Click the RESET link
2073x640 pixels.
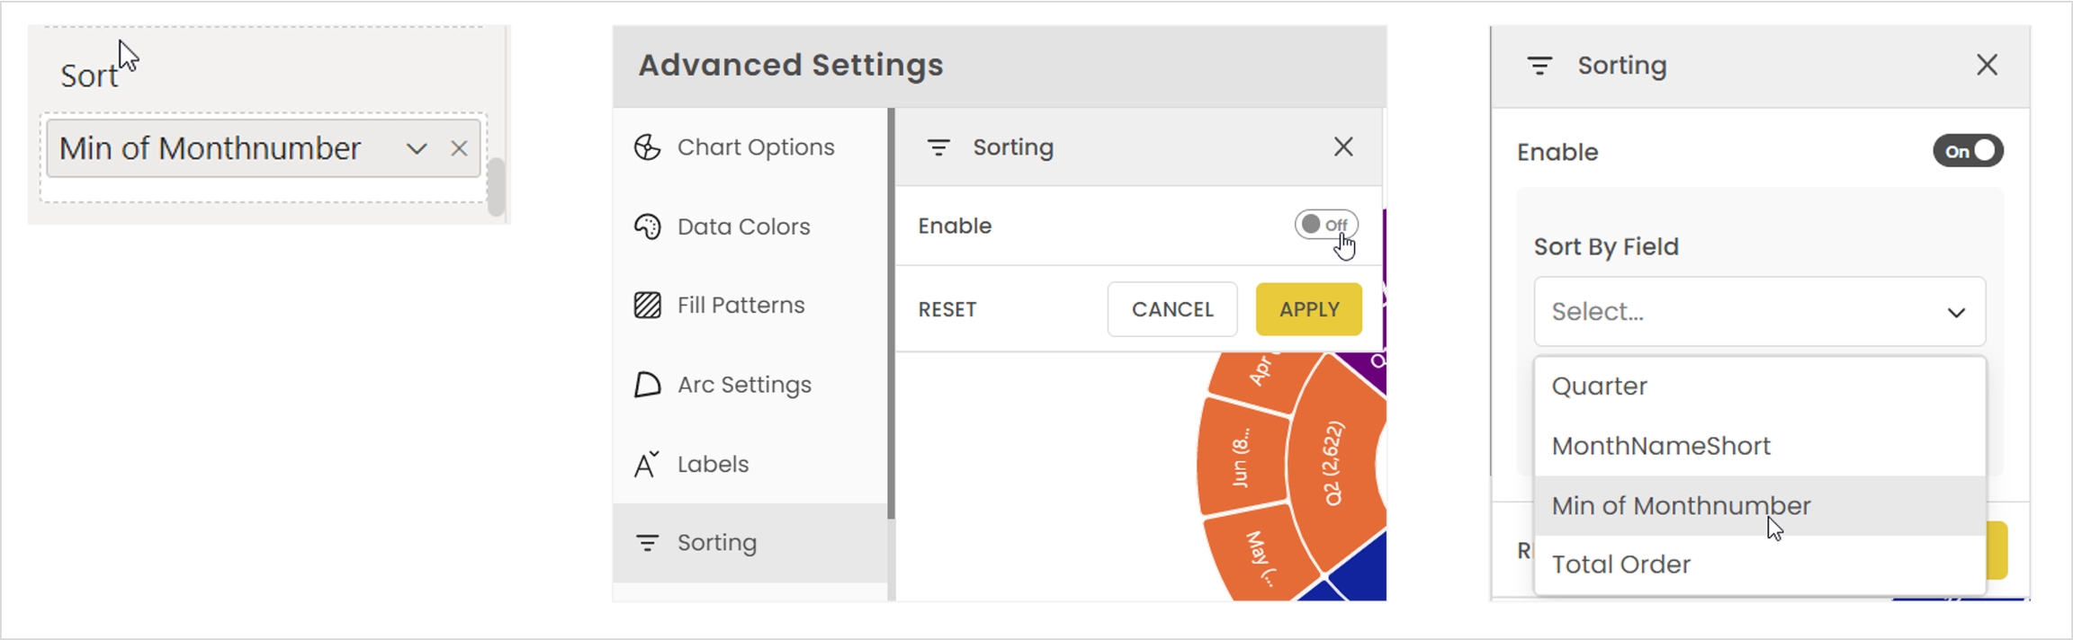tap(947, 309)
